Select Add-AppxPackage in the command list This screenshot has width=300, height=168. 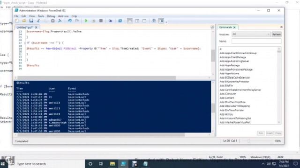coord(230,65)
